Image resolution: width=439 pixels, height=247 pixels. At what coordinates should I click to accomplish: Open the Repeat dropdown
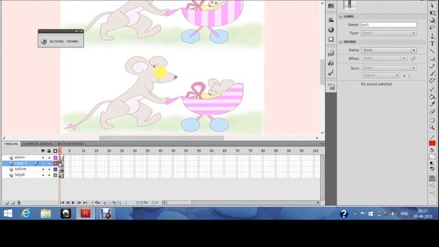coord(381,75)
